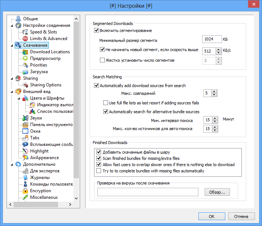Collapse the Sharing tree node
This screenshot has width=262, height=226.
coord(12,79)
